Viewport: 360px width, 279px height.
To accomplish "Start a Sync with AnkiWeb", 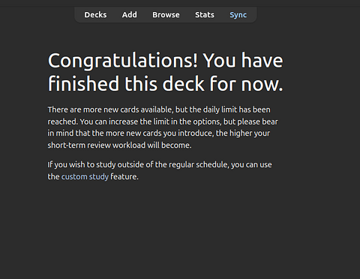I will pyautogui.click(x=238, y=15).
